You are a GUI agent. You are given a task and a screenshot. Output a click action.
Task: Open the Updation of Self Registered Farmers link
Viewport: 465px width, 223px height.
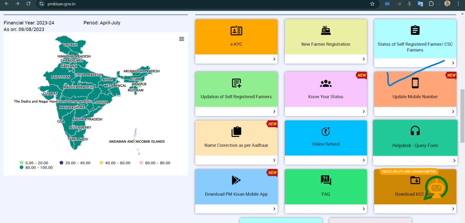[x=236, y=97]
